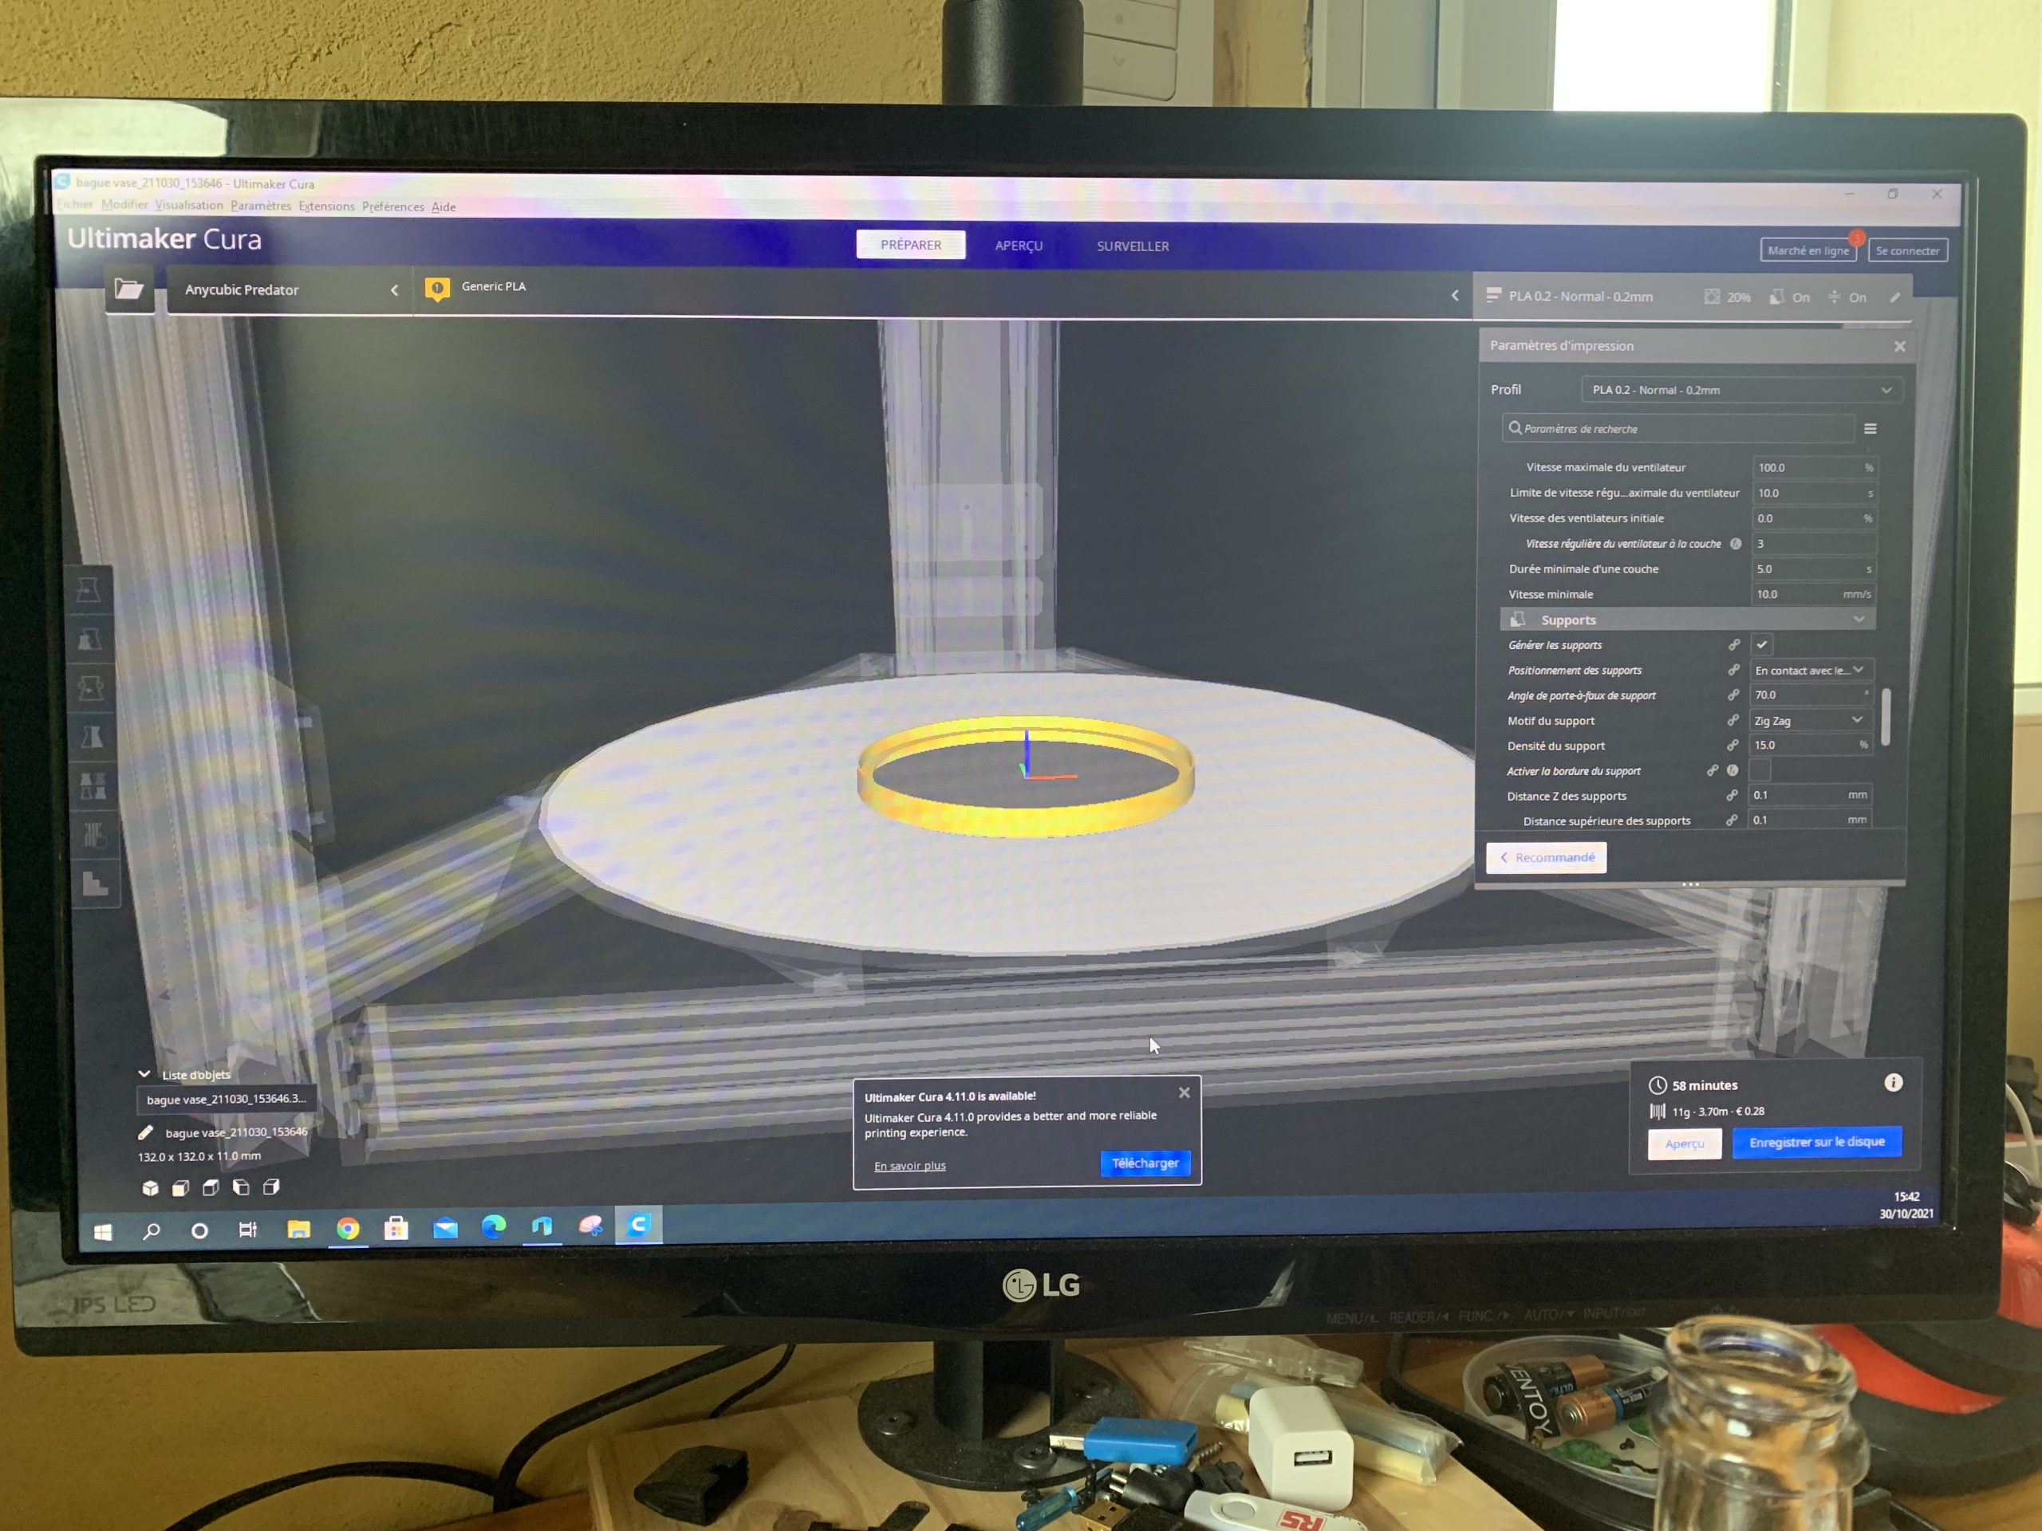The width and height of the screenshot is (2042, 1531).
Task: Click the pencil icon to rename job
Action: 145,1132
